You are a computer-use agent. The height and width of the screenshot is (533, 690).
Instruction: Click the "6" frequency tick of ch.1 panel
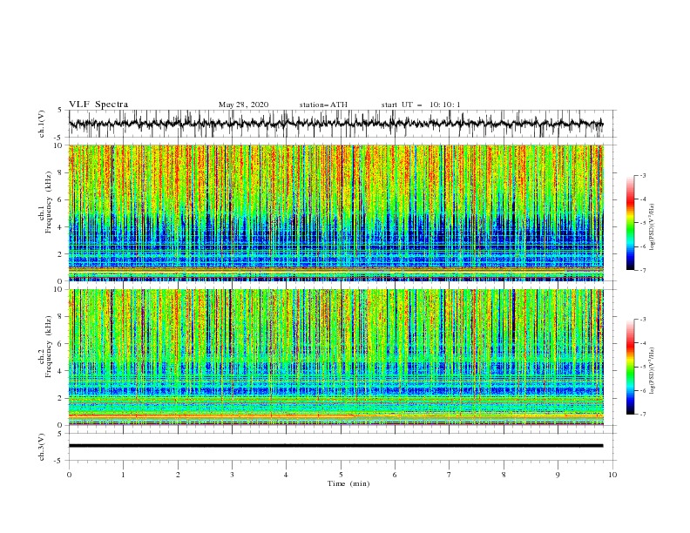pyautogui.click(x=61, y=199)
